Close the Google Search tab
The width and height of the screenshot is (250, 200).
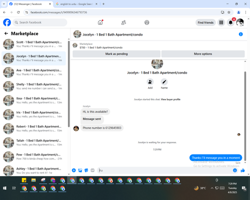[x=96, y=4]
